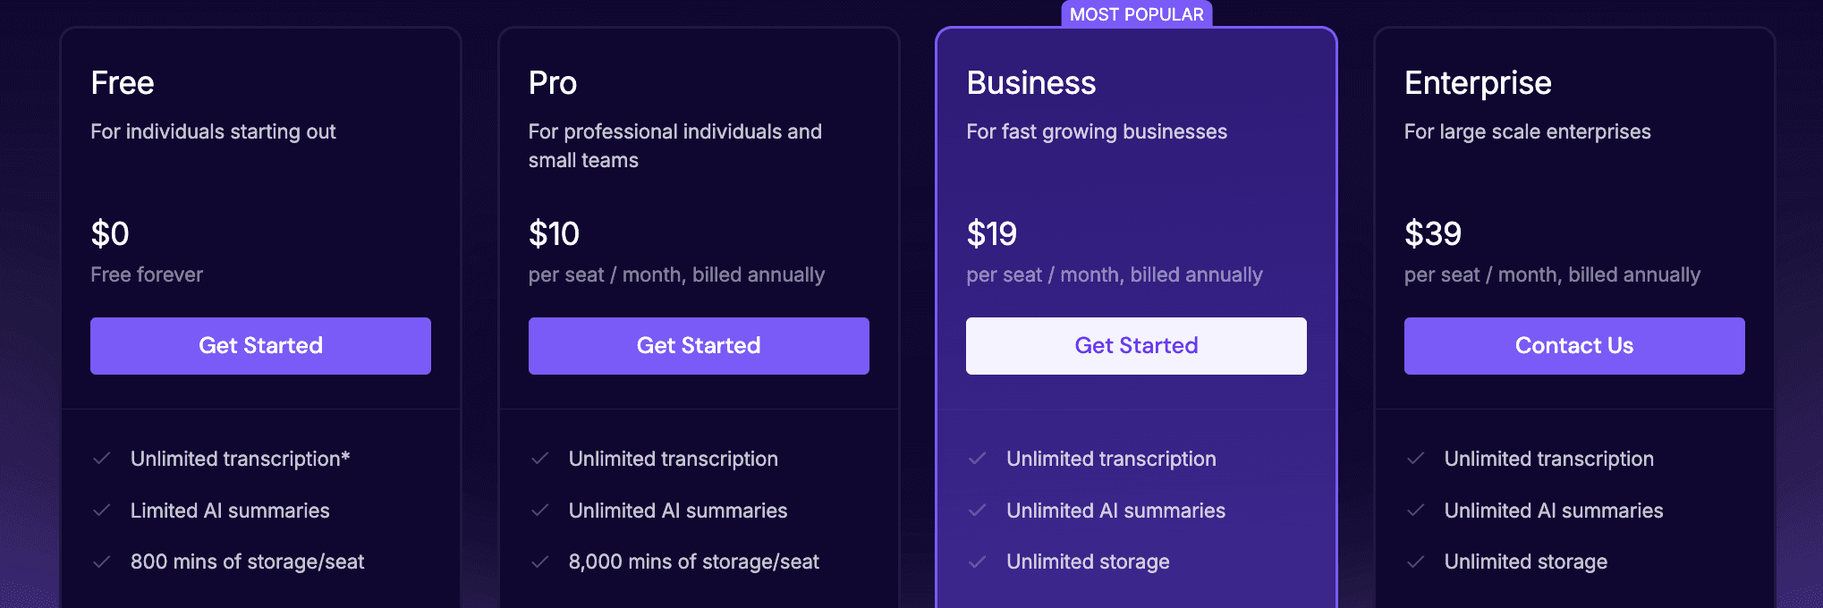The height and width of the screenshot is (608, 1823).
Task: Click the Free plan heading
Action: click(x=122, y=82)
